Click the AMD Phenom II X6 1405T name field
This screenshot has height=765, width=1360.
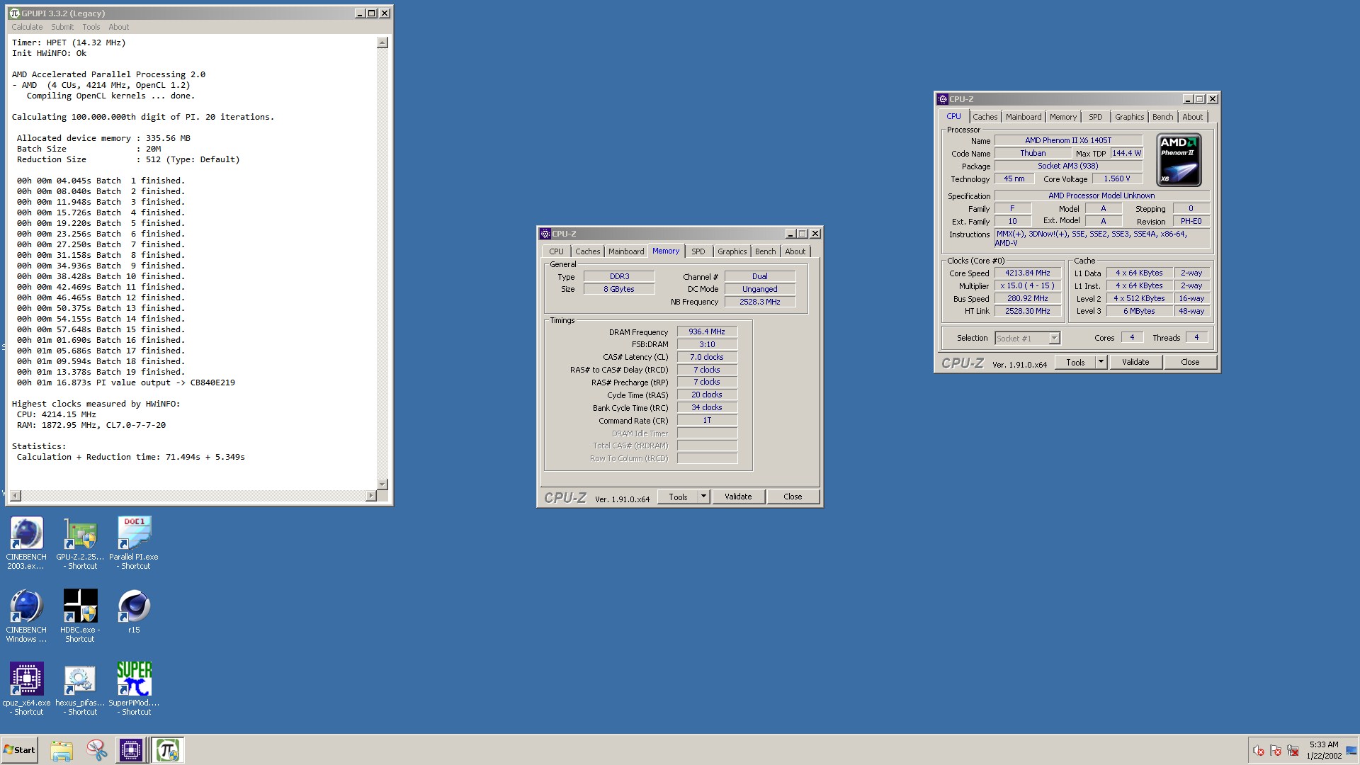[1068, 140]
